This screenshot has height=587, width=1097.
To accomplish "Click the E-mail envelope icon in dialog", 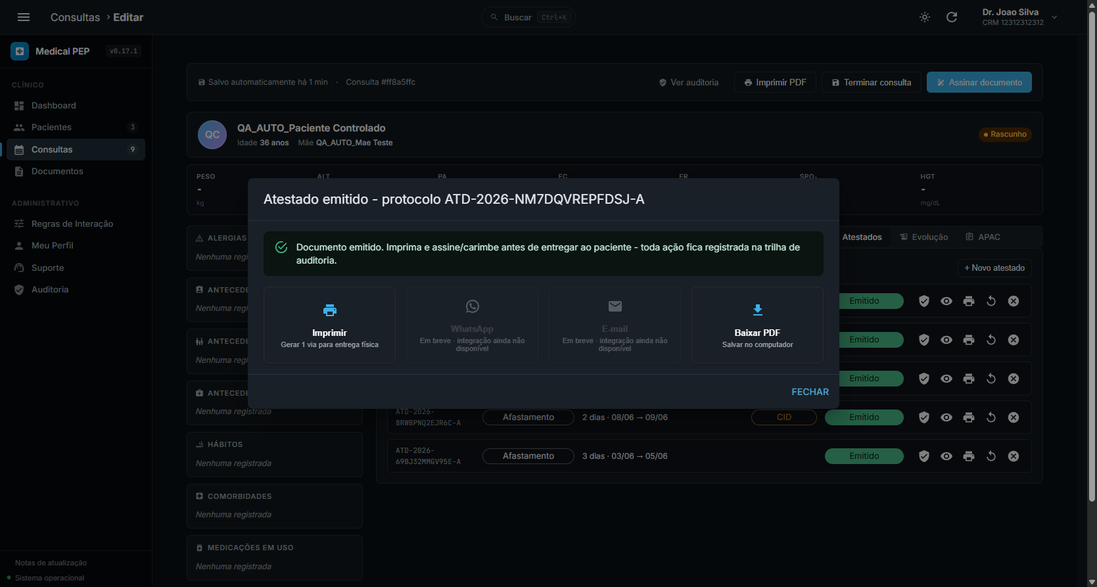I will tap(615, 306).
